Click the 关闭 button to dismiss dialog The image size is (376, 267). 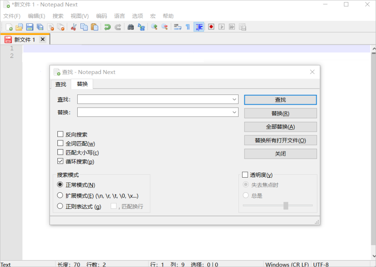click(x=280, y=153)
